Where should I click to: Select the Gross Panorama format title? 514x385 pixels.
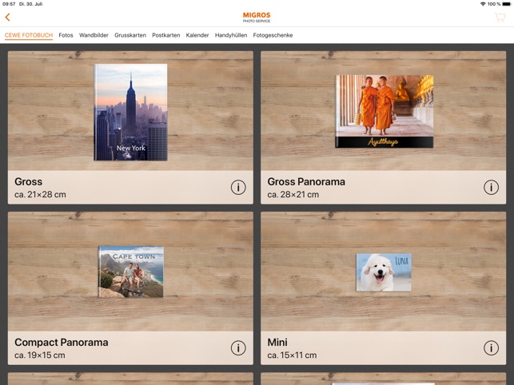306,181
